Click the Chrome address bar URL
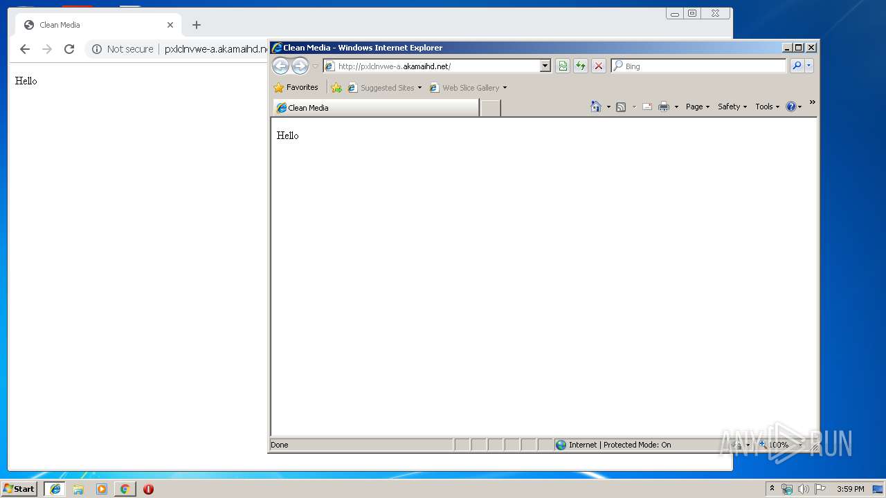Viewport: 886px width, 498px height. pos(216,49)
